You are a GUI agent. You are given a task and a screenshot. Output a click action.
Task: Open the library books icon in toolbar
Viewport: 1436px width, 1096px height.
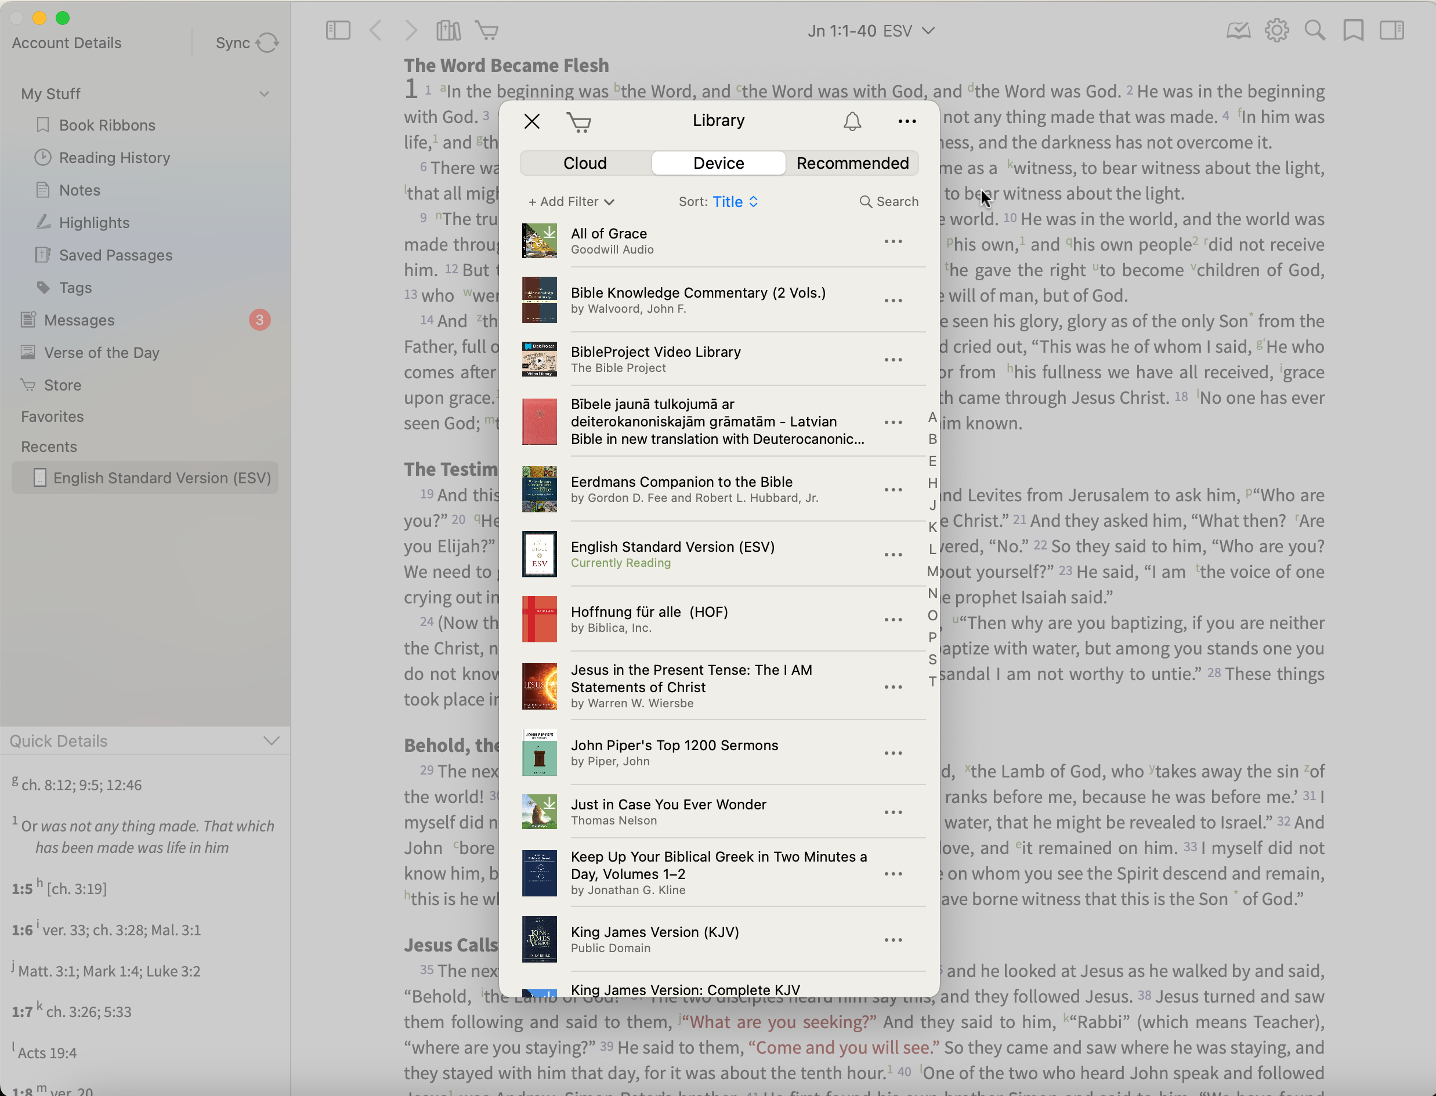448,31
